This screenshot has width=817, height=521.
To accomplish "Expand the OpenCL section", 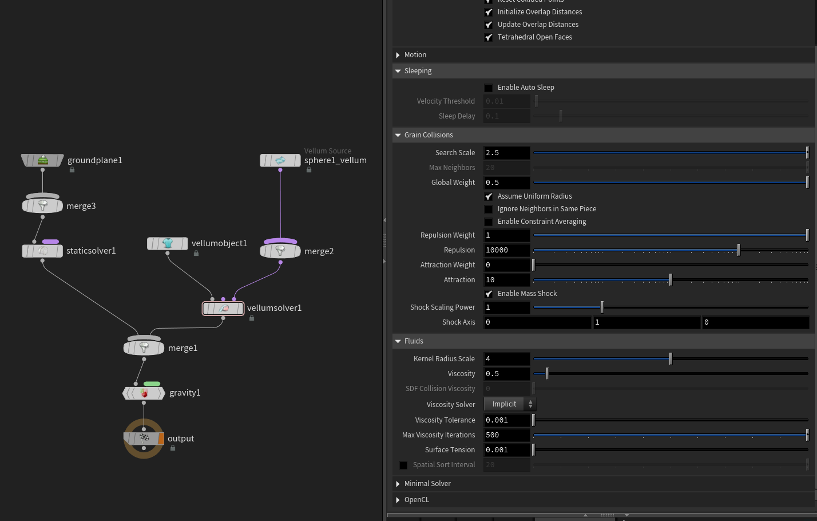I will [x=398, y=500].
